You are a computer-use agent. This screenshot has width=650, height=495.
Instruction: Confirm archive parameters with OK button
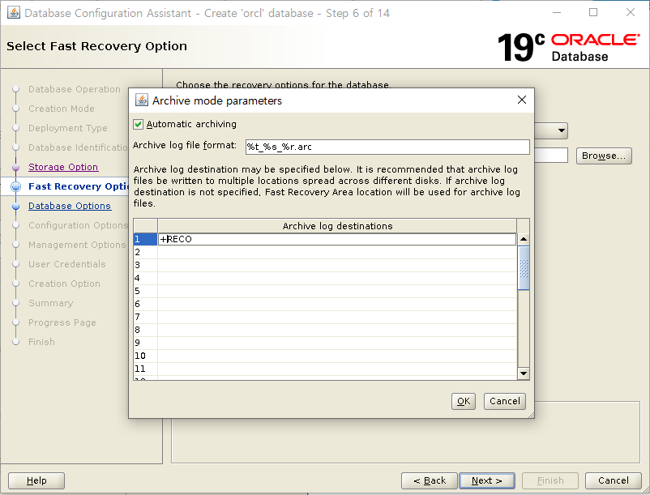click(464, 401)
